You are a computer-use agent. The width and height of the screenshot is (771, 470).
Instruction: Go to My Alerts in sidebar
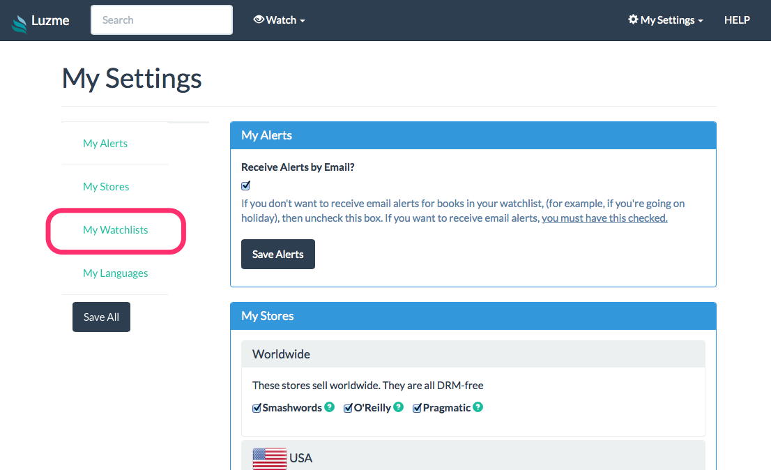105,144
